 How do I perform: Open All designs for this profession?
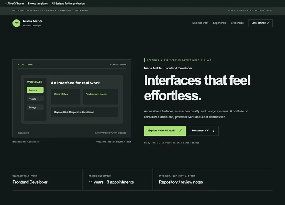coord(68,4)
